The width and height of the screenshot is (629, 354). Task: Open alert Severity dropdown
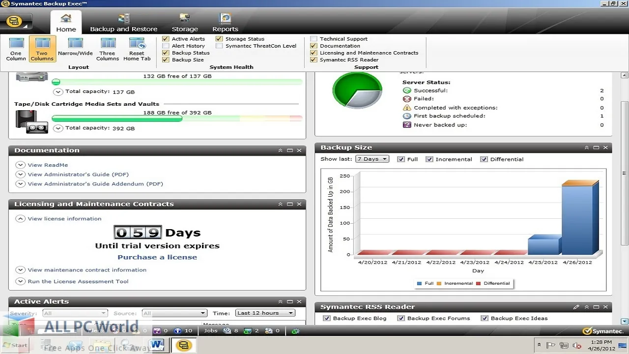click(x=75, y=313)
